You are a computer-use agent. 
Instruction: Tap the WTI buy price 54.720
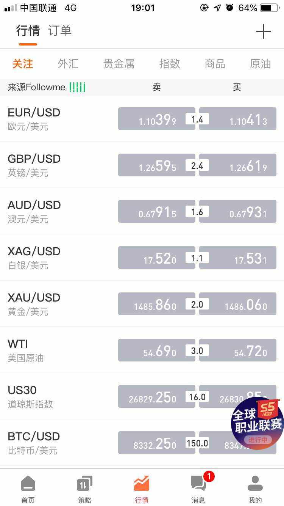[x=238, y=350]
